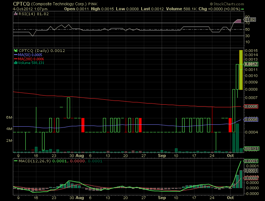Click the 0.0004 price axis label
The image size is (265, 201).
click(251, 132)
